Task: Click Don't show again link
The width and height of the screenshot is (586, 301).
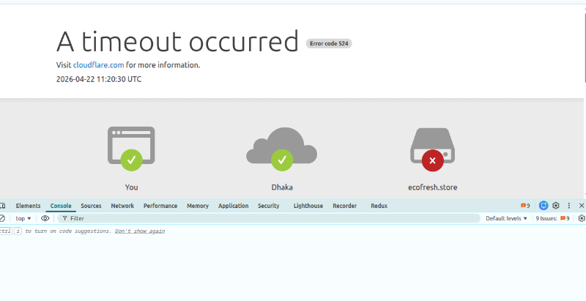Action: point(139,231)
